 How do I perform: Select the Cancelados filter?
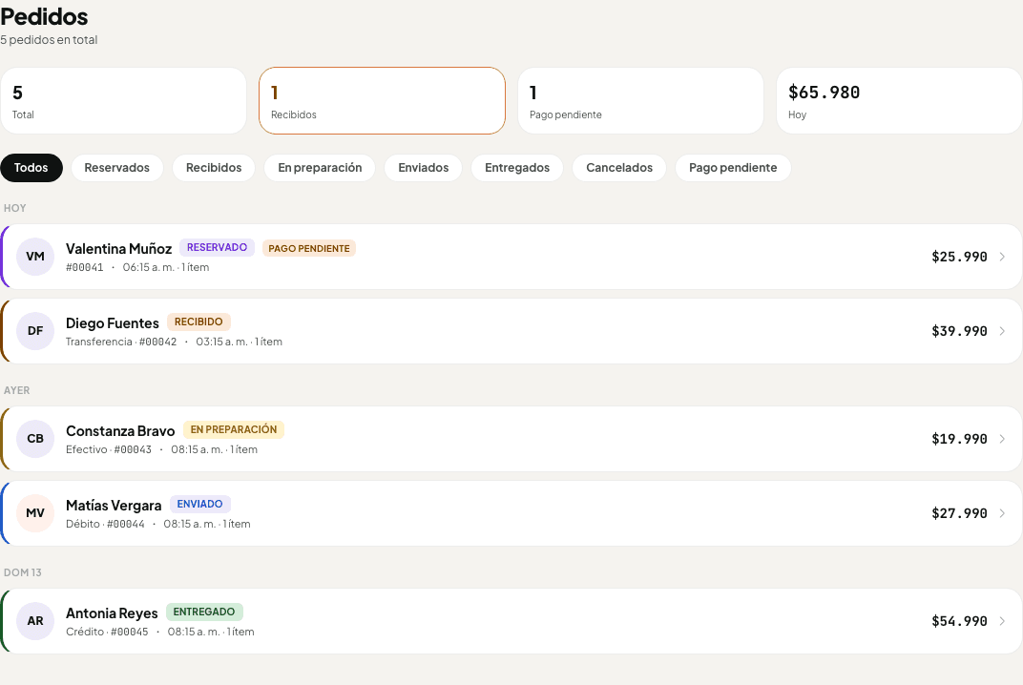pos(619,168)
